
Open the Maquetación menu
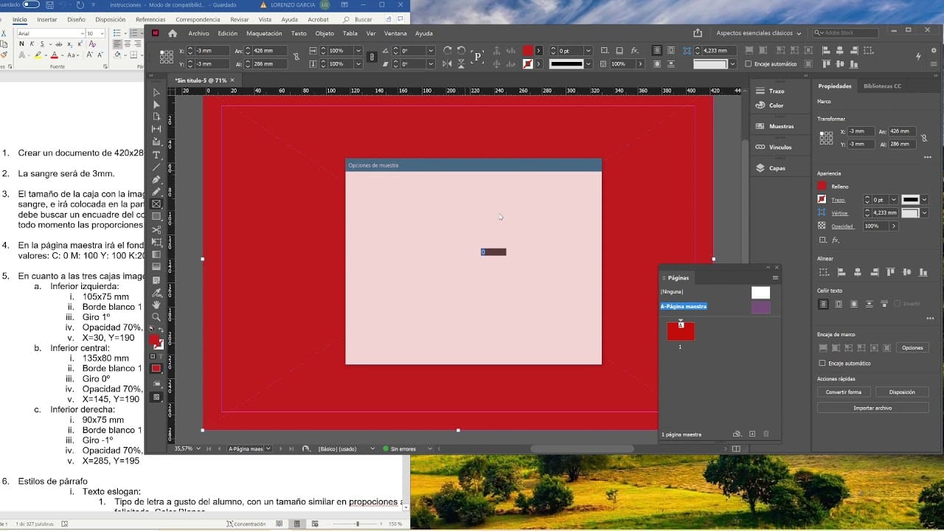click(264, 33)
